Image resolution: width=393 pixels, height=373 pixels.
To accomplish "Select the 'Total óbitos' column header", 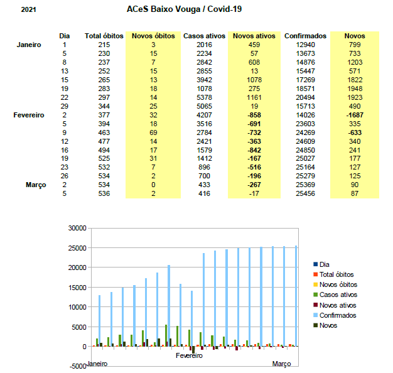I will point(104,36).
